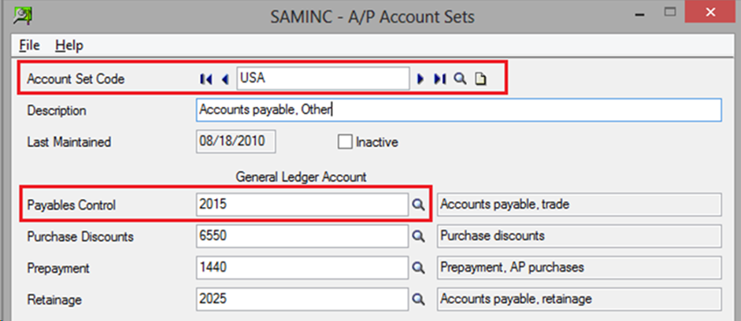Select the Prepayment field with 1440
Screen dimensions: 741x321
point(302,267)
